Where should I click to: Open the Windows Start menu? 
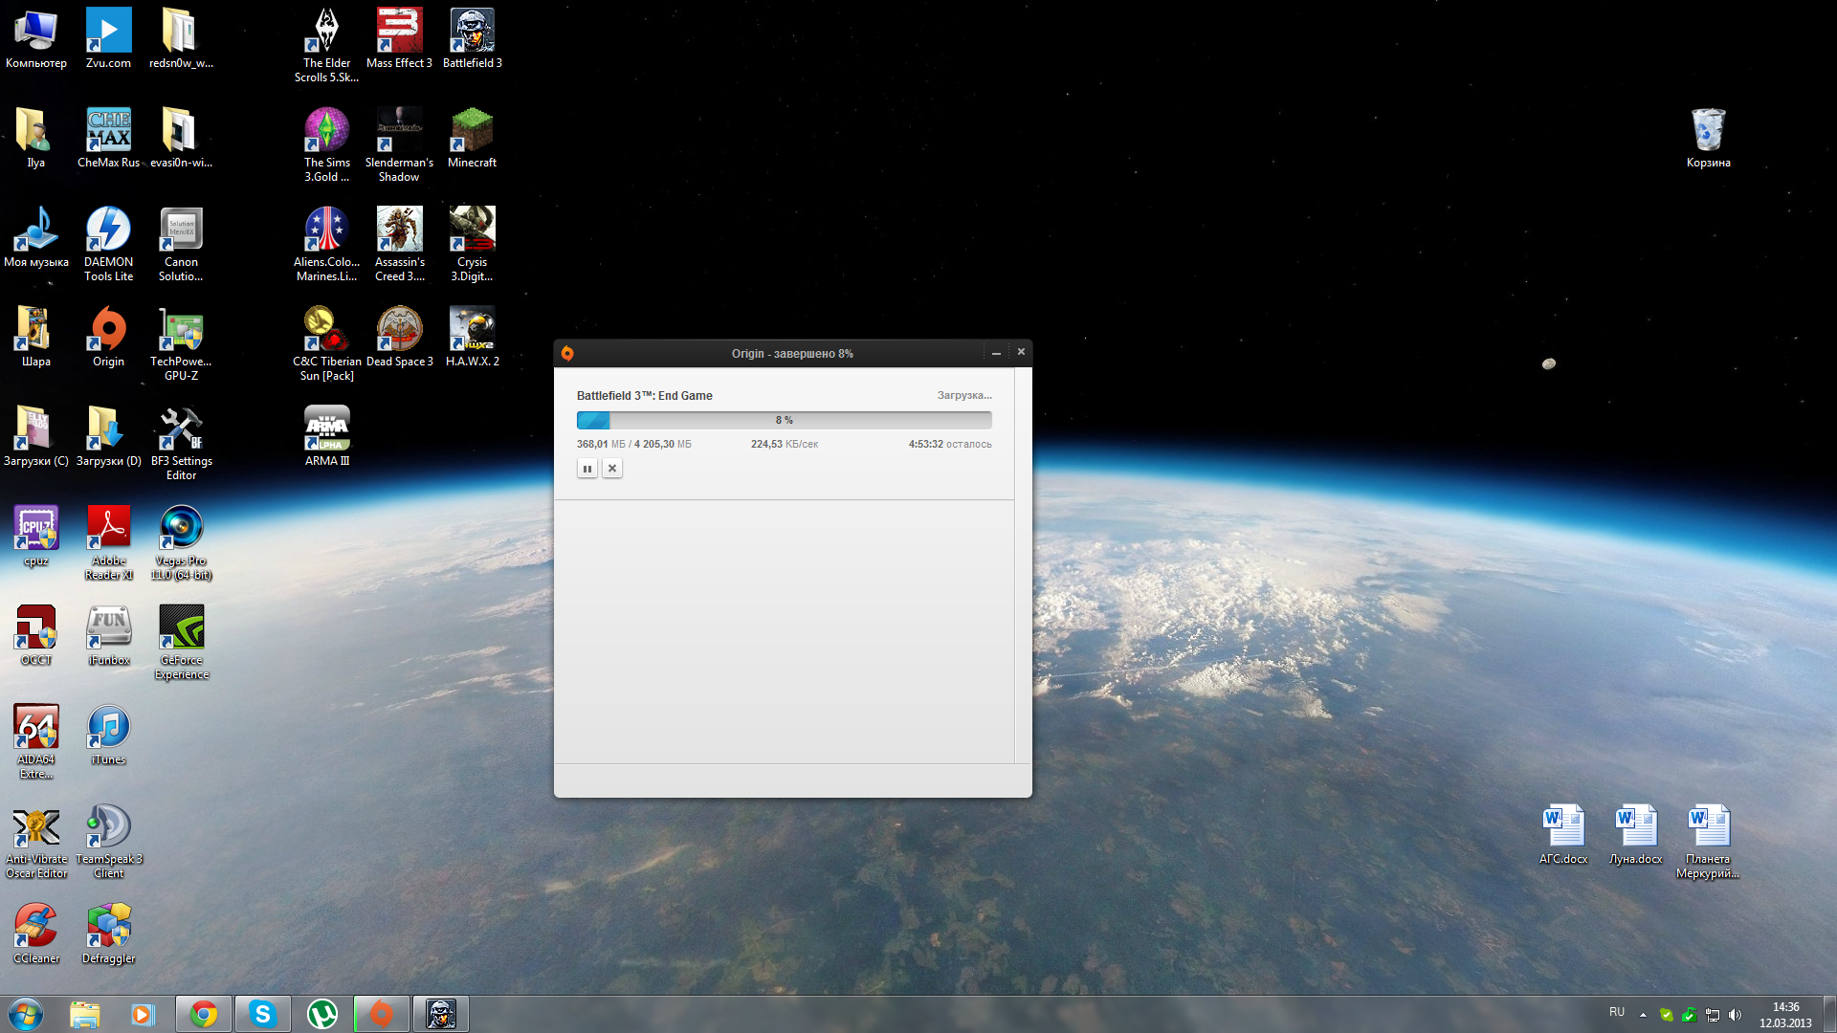pyautogui.click(x=26, y=1014)
